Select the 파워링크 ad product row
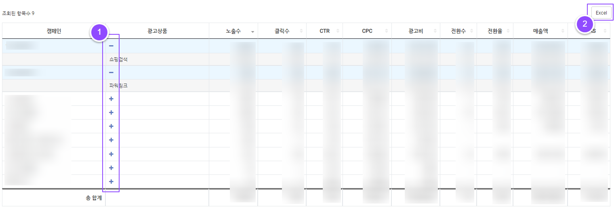Viewport: 614px width, 210px height. pyautogui.click(x=118, y=86)
